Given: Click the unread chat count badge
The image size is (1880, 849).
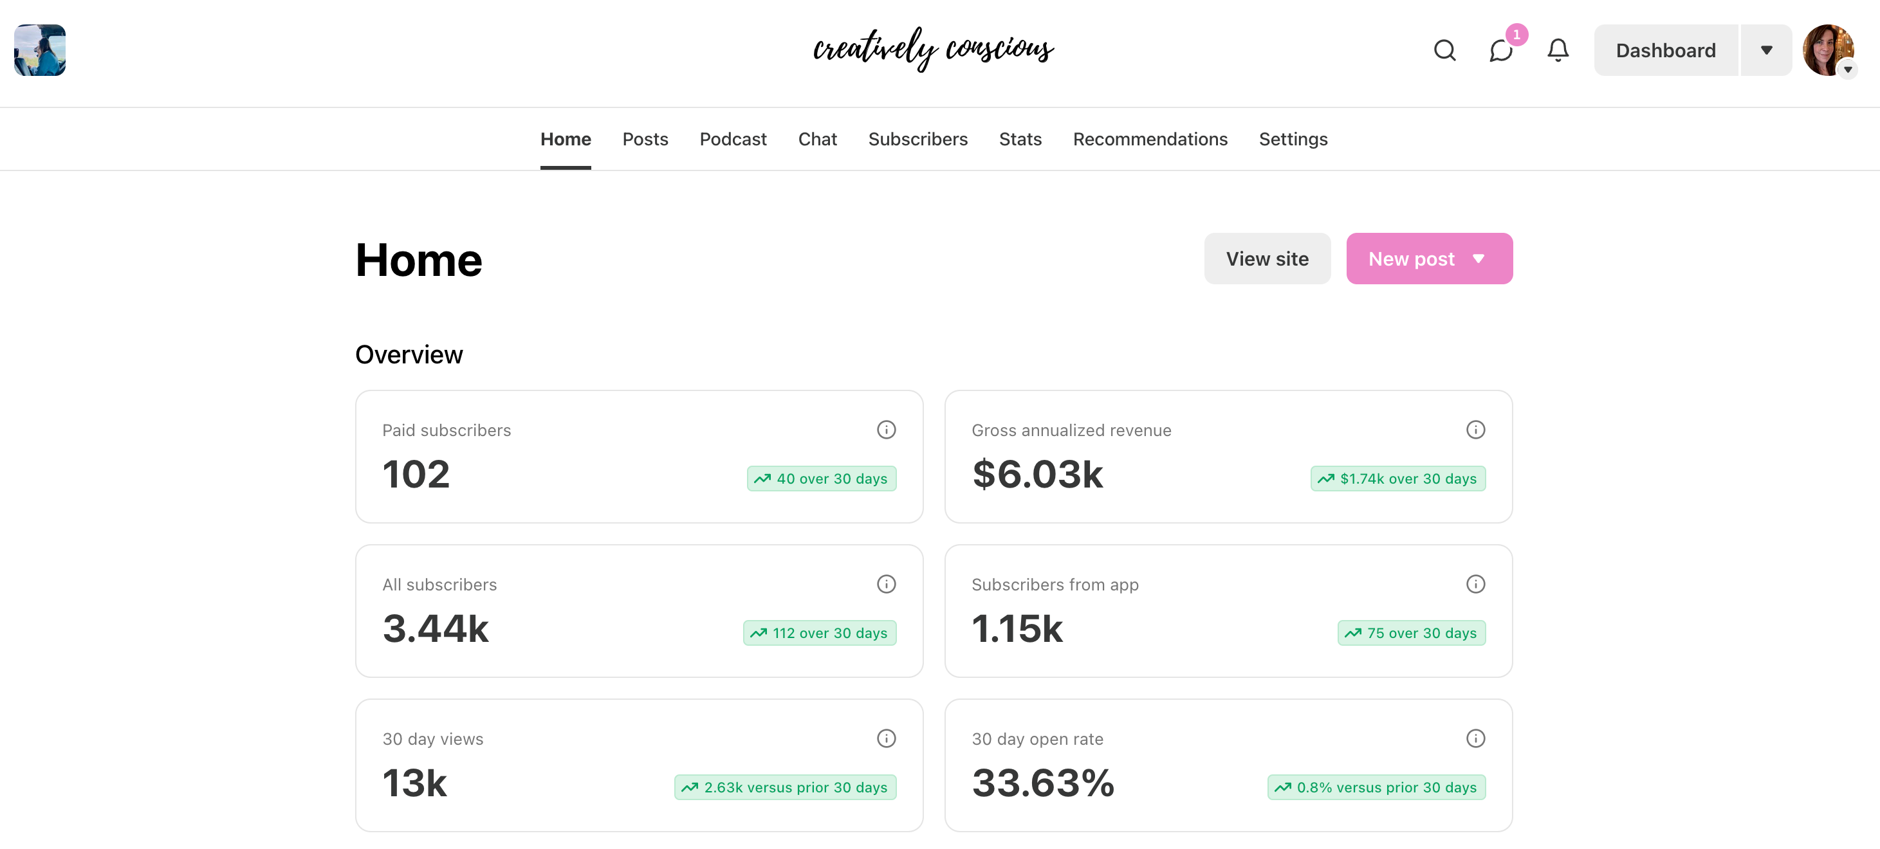Looking at the screenshot, I should point(1516,34).
